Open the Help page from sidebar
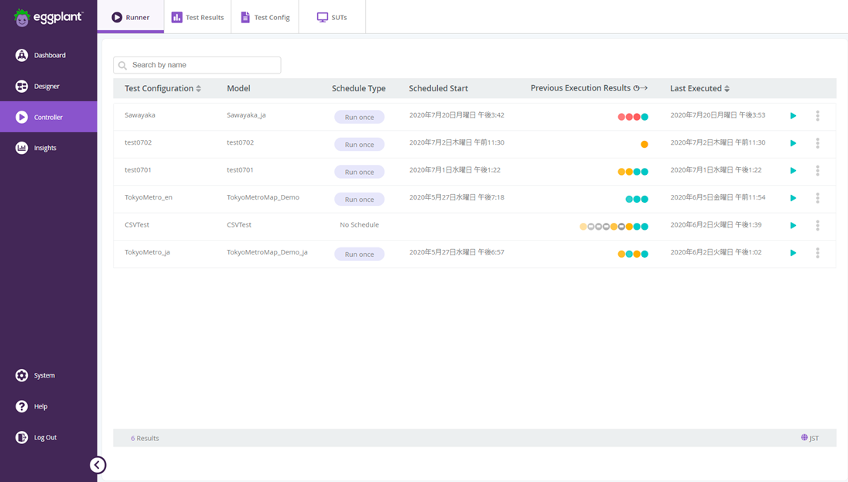 tap(40, 406)
